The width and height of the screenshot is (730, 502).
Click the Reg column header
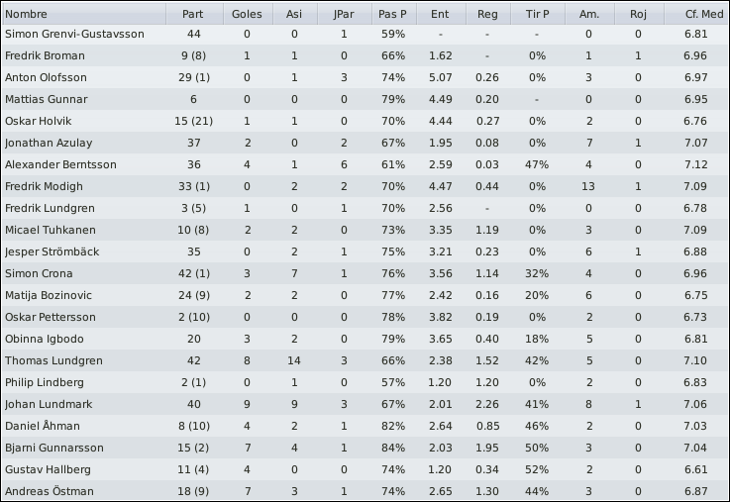point(488,14)
